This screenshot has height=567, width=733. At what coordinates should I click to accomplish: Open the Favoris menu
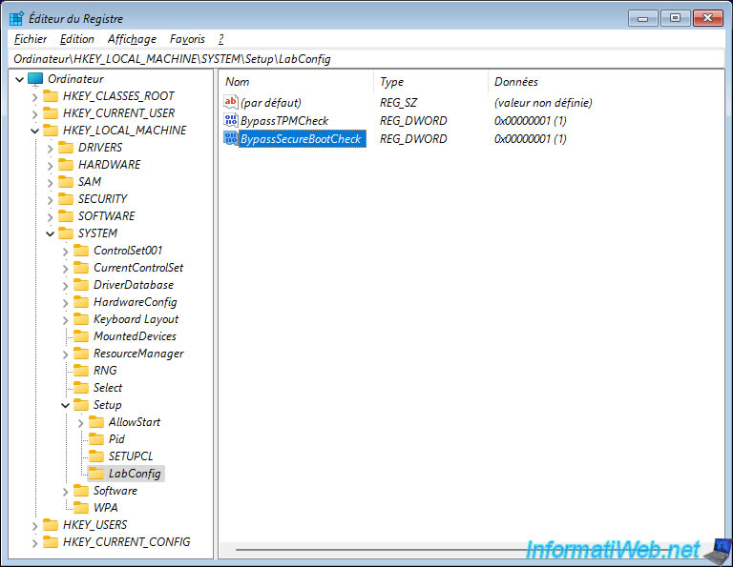[187, 39]
